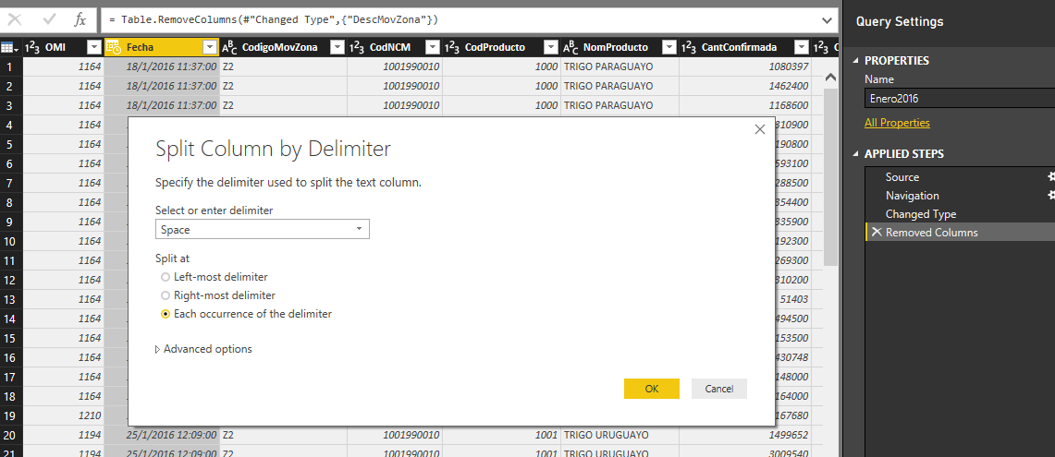This screenshot has width=1055, height=457.
Task: Open the Fecha column filter dropdown
Action: (x=210, y=47)
